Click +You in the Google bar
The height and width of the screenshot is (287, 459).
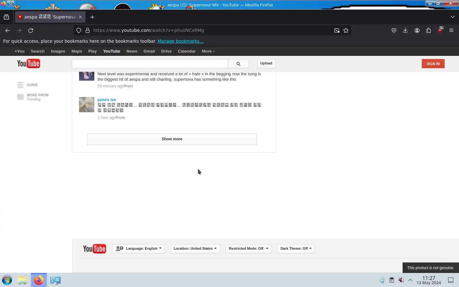pos(19,51)
